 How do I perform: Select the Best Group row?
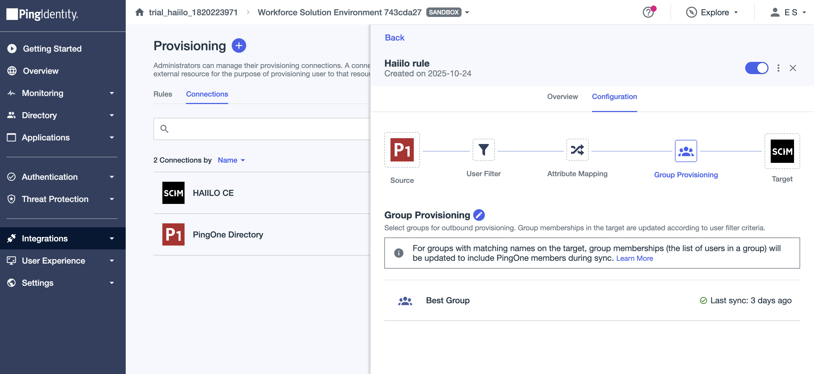(x=592, y=300)
